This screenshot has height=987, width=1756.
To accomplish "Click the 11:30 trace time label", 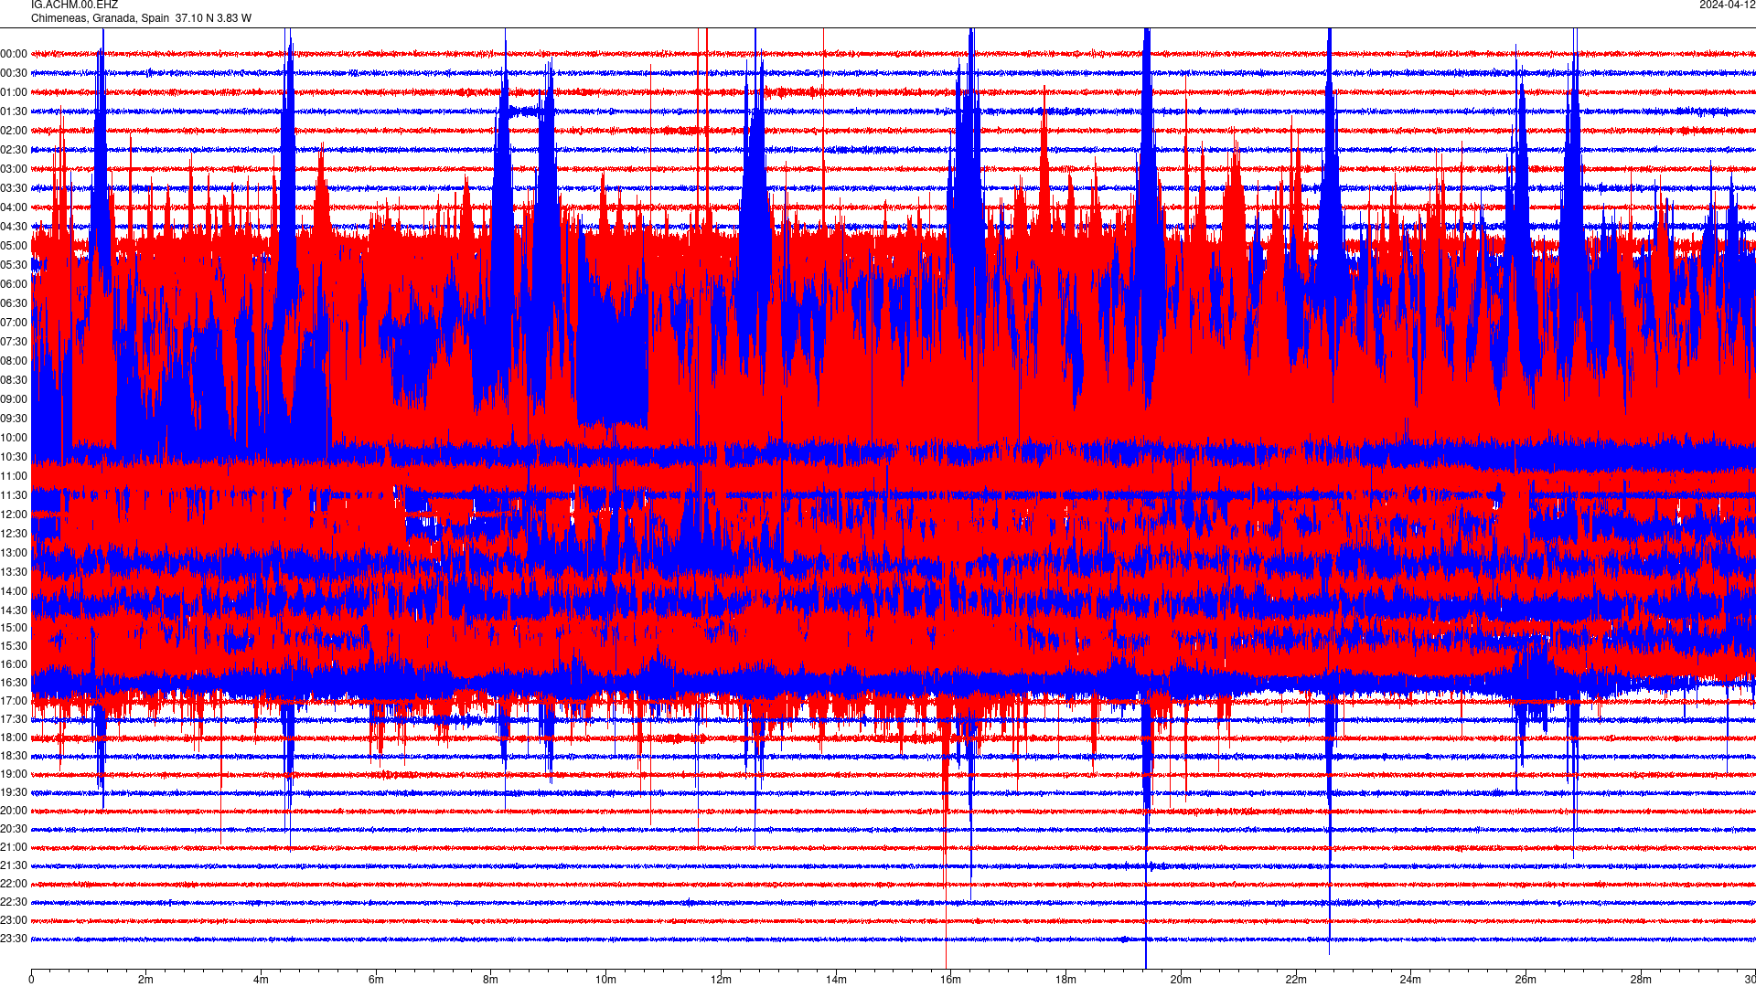I will click(14, 495).
